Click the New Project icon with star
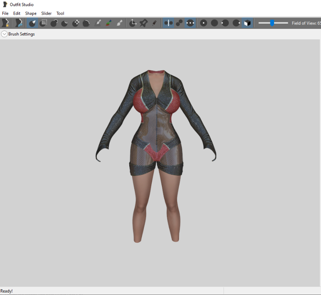Screen dimensions: 321x295 click(5, 23)
